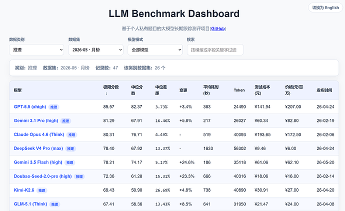Select change value +24.6%
The height and width of the screenshot is (211, 345).
pyautogui.click(x=187, y=162)
